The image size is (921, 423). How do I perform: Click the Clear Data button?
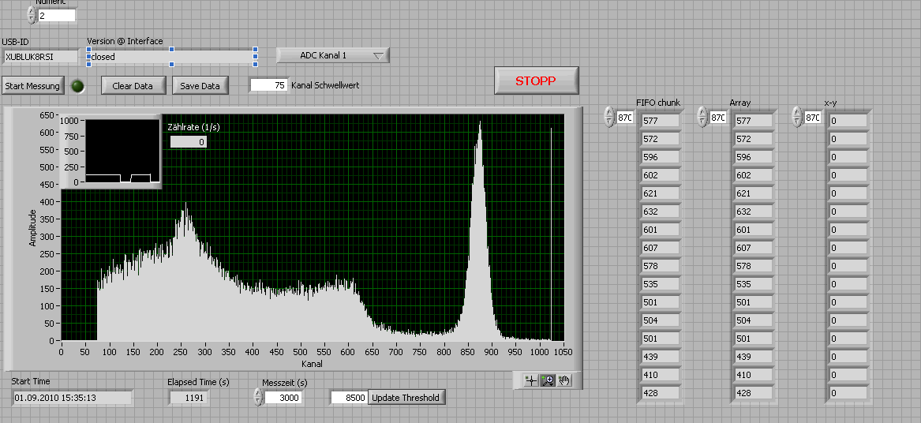pos(133,86)
